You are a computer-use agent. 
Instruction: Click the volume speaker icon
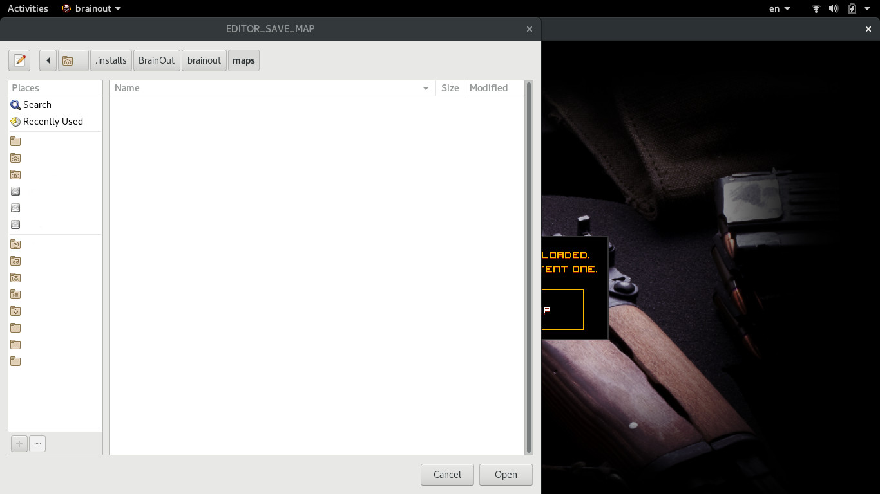coord(834,8)
